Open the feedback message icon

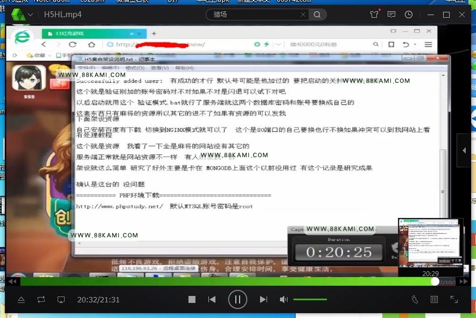point(391,15)
